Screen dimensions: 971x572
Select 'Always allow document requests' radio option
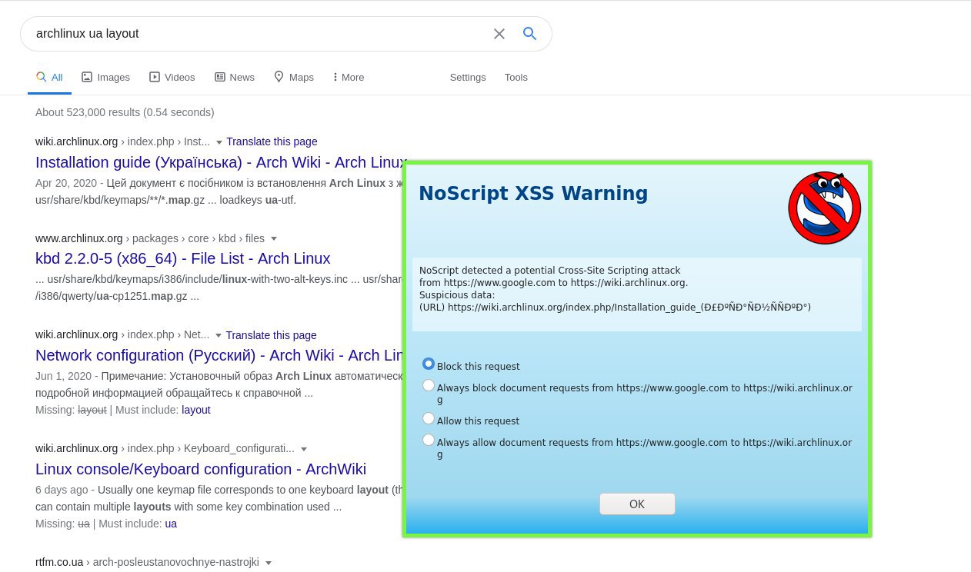coord(429,440)
